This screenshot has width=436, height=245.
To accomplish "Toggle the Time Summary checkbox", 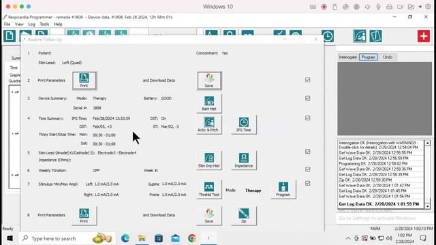I will pyautogui.click(x=307, y=118).
